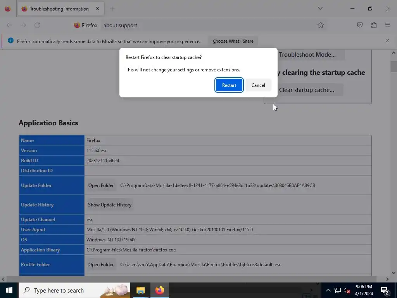This screenshot has width=397, height=298.
Task: Show hidden system tray icons
Action: [x=328, y=290]
